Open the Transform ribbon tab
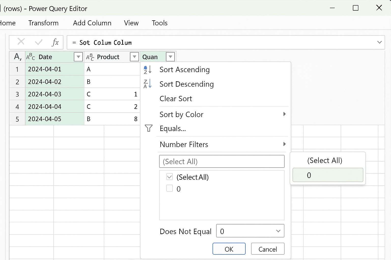 44,23
